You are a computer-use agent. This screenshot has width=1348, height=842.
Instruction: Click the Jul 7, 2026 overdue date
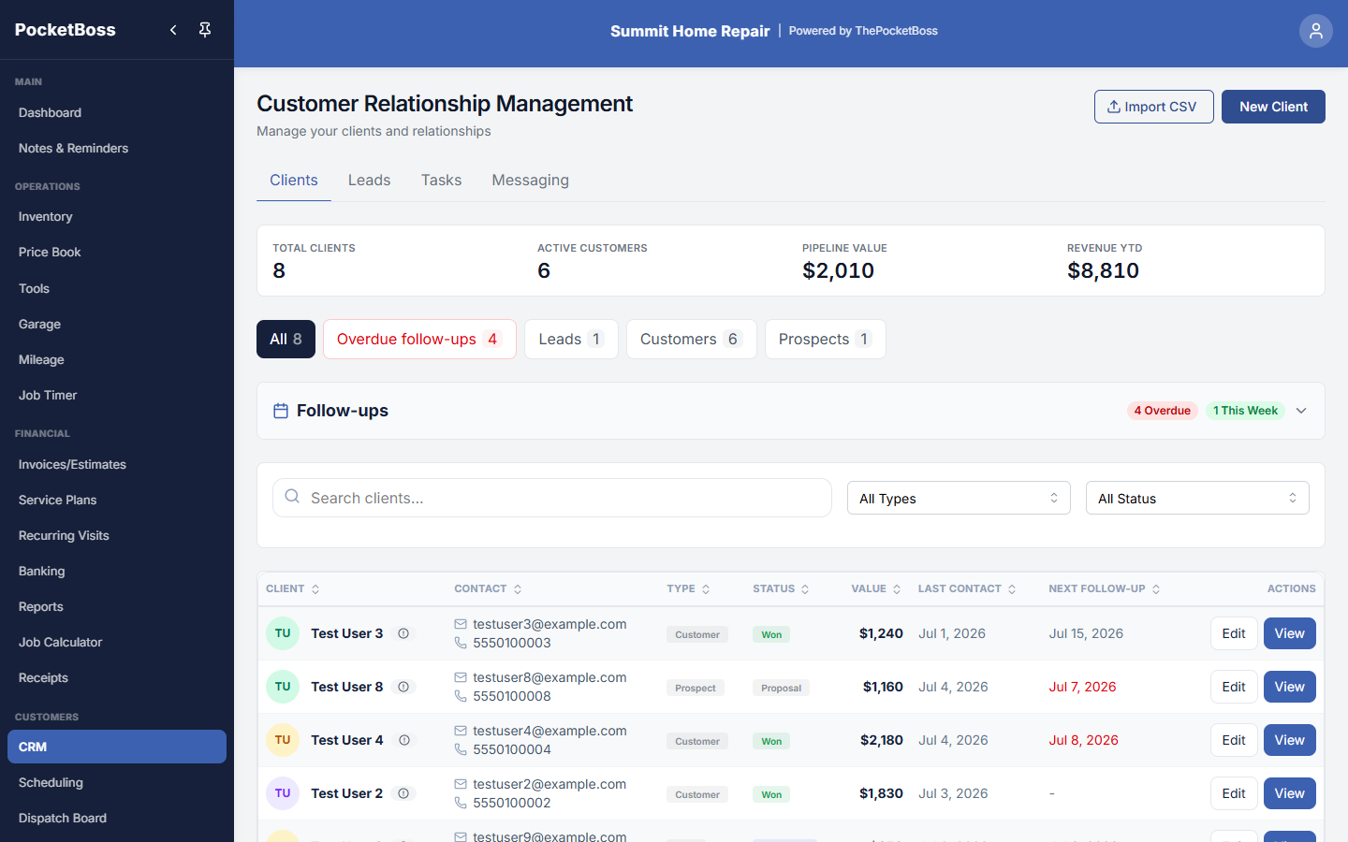pyautogui.click(x=1082, y=687)
